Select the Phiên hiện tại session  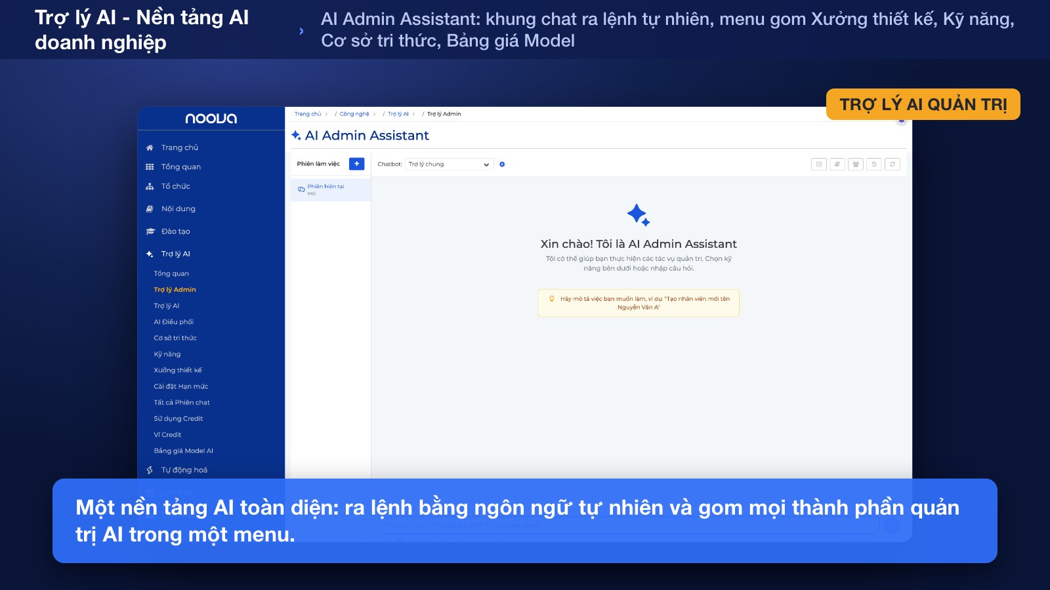331,189
